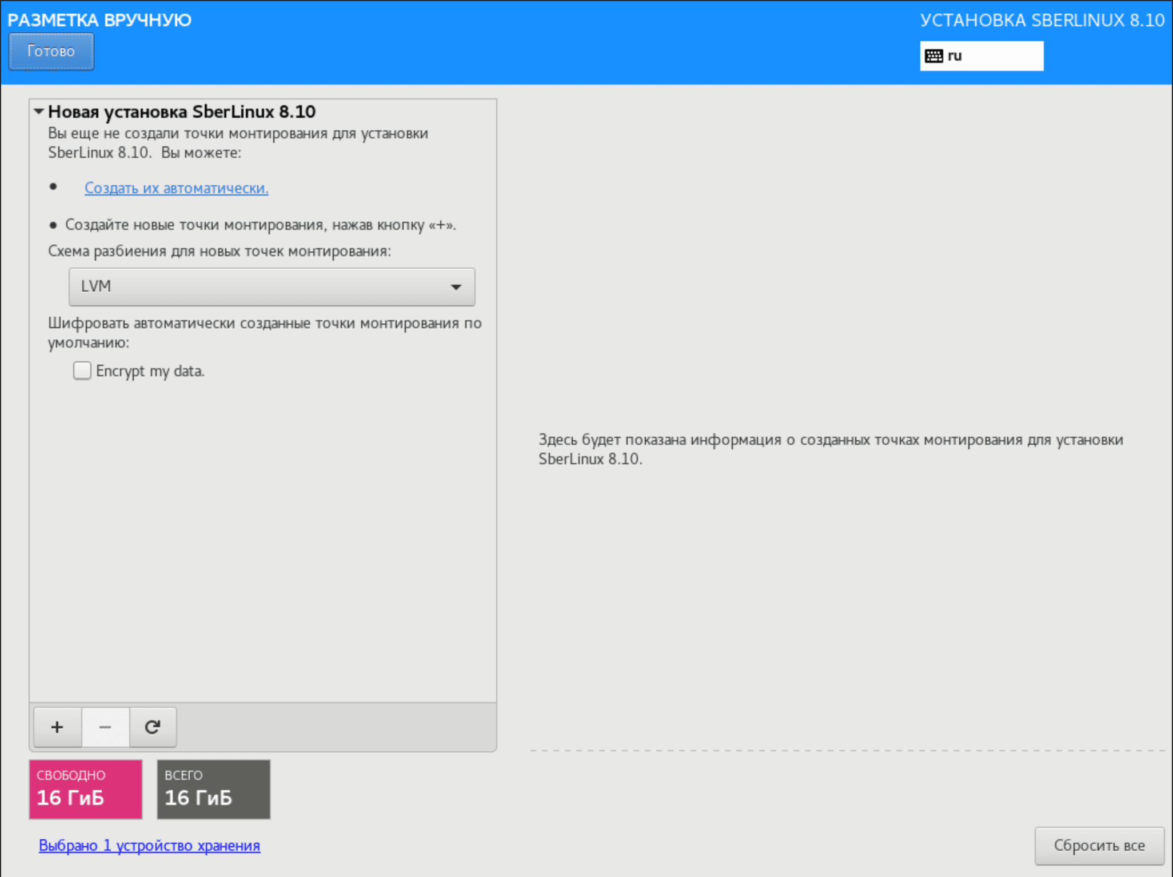
Task: Open the Выбрано 1 устройство хранения link
Action: (x=149, y=846)
